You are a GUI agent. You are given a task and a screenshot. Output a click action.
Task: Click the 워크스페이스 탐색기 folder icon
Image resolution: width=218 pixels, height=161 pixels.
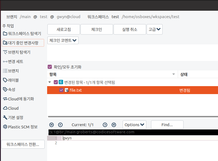click(x=5, y=33)
